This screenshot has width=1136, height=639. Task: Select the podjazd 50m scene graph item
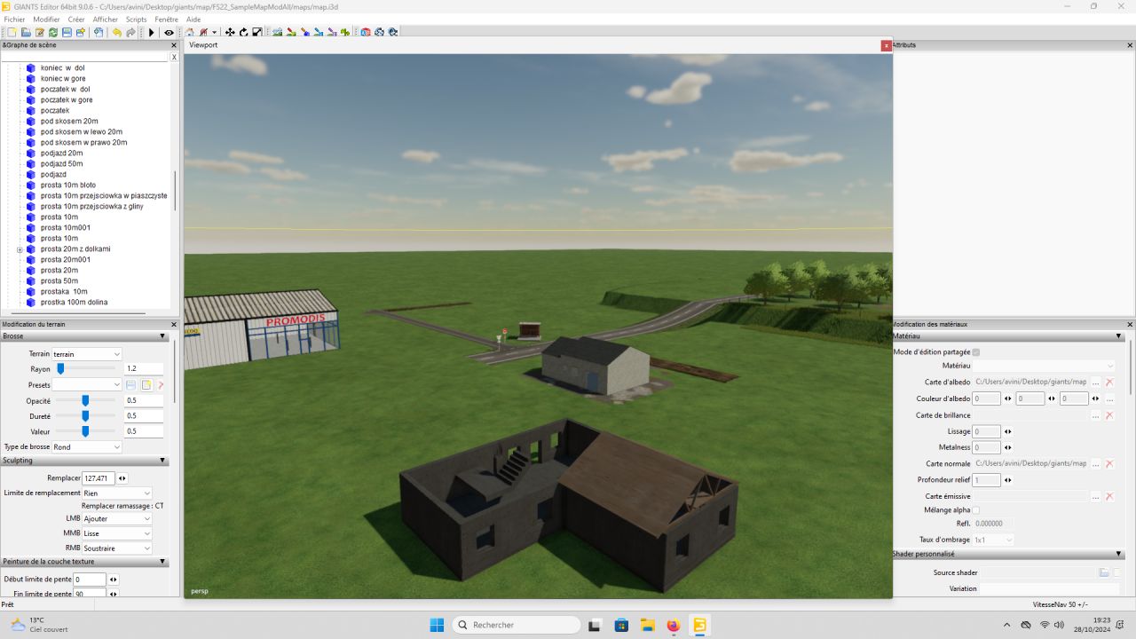coord(61,164)
